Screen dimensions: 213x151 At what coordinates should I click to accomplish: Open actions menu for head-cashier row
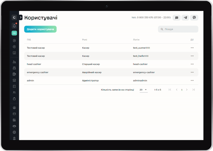tap(192, 64)
